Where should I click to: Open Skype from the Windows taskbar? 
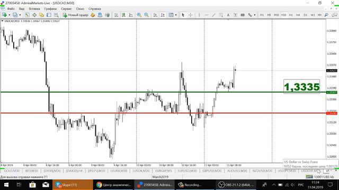point(73,185)
